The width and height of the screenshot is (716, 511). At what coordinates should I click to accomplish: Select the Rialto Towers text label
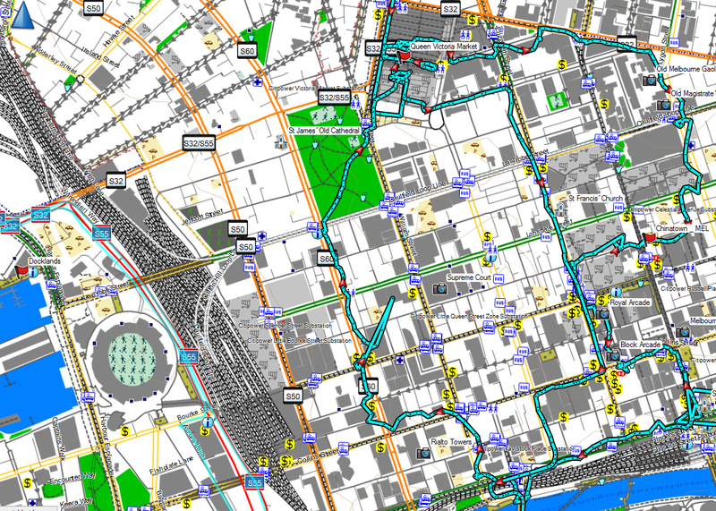pos(452,441)
